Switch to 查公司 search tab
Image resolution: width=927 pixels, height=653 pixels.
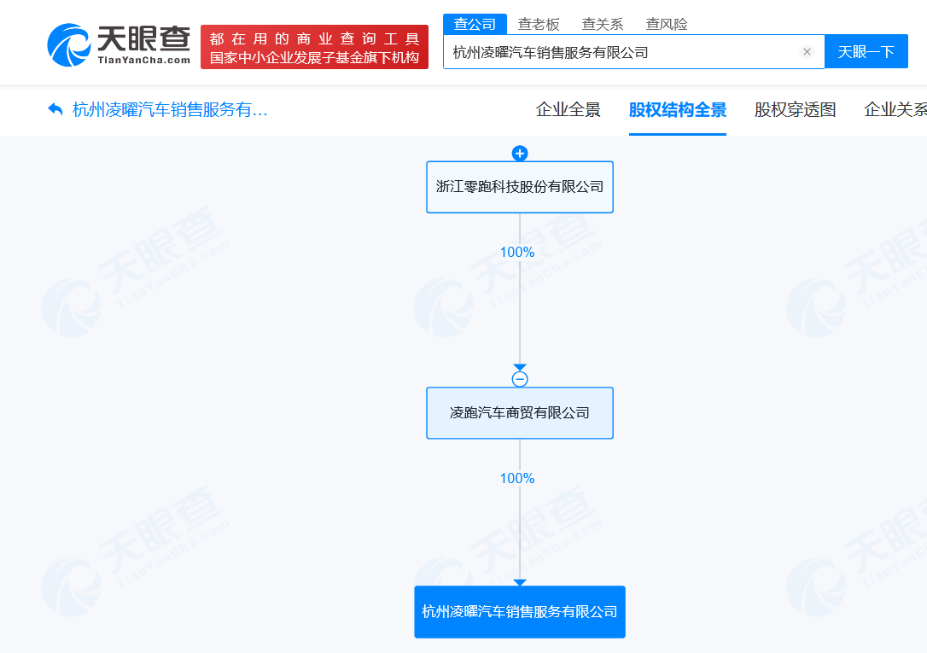pyautogui.click(x=475, y=24)
